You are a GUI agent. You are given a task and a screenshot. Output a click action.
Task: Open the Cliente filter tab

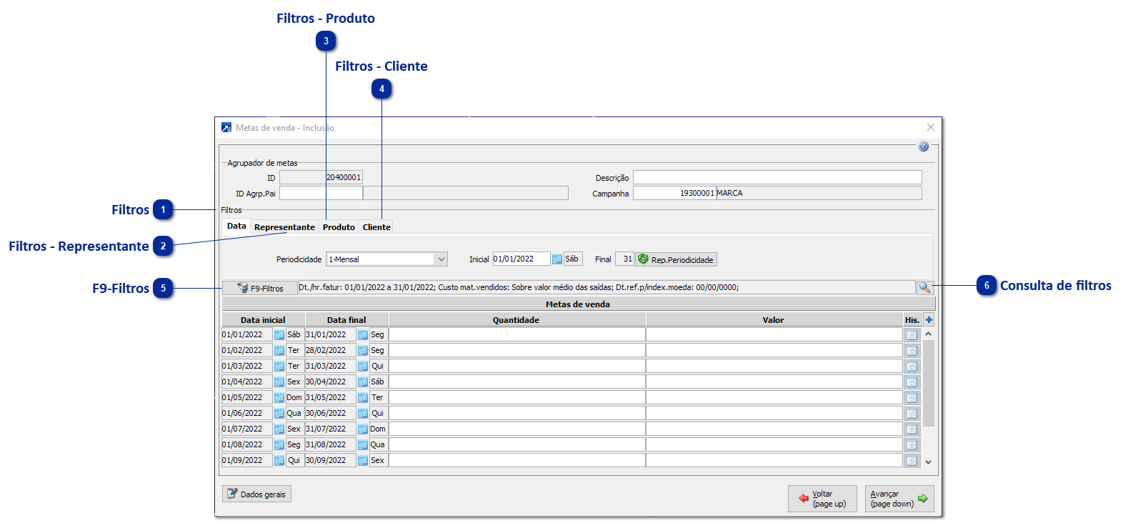pos(376,227)
